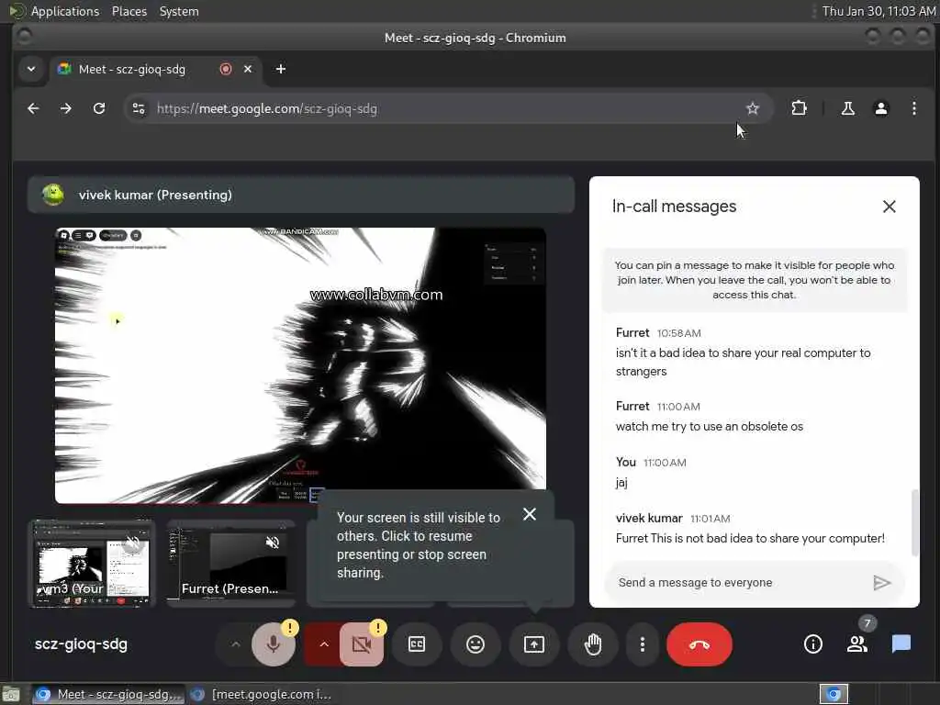Click the present screen button
Viewport: 940px width, 705px height.
coord(534,644)
